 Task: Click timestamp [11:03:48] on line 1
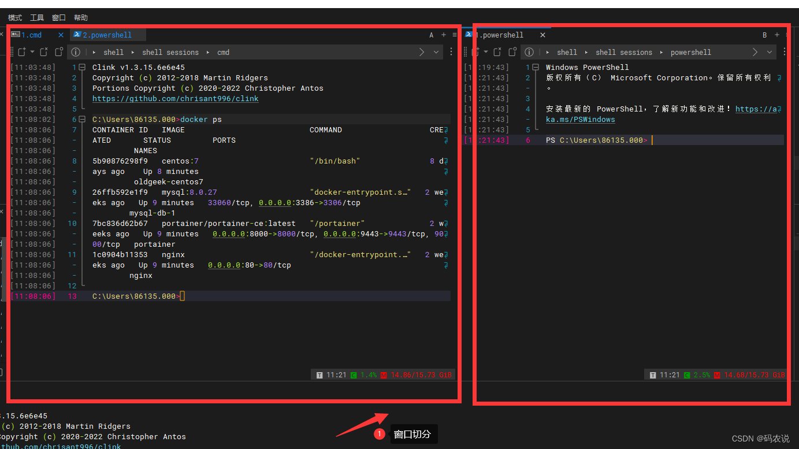34,68
